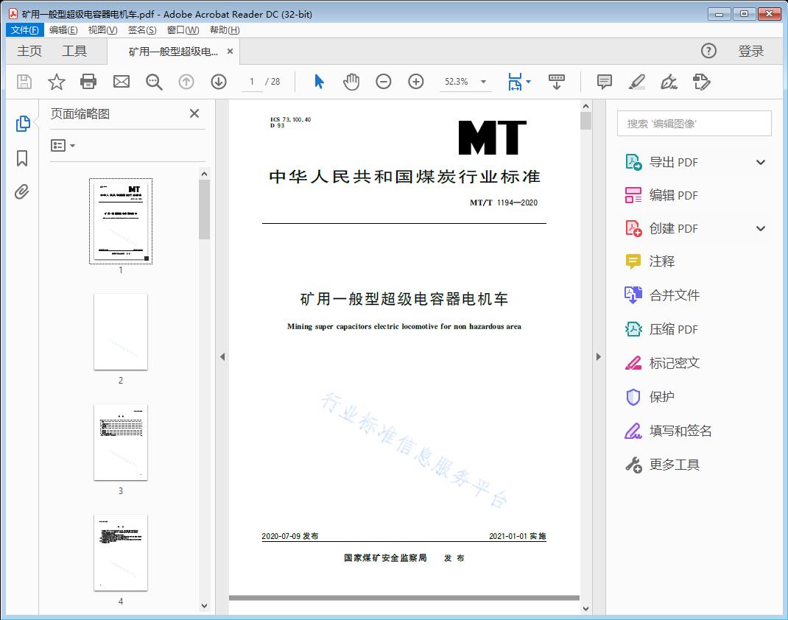Image resolution: width=788 pixels, height=620 pixels.
Task: Open the 编辑(E) menu
Action: click(x=64, y=29)
